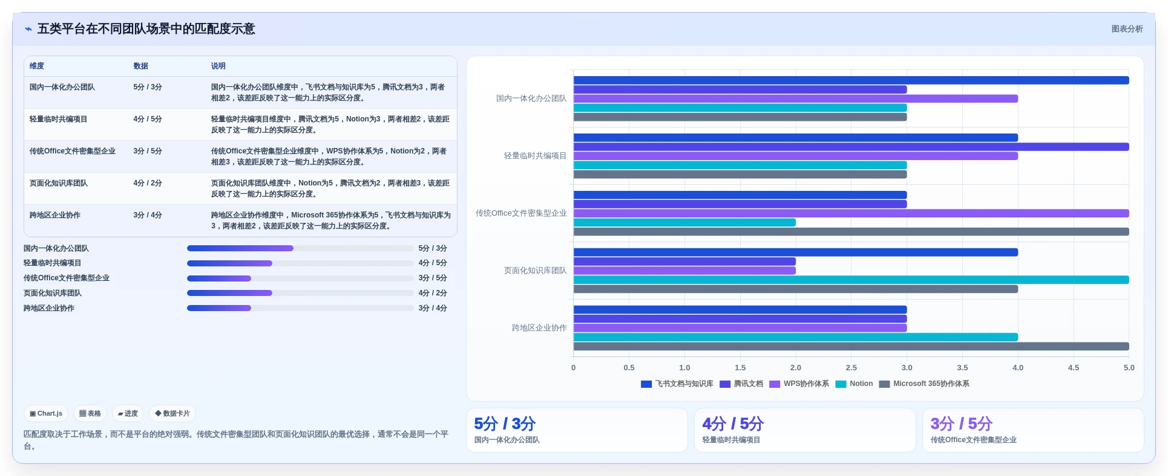Open the 3分 / 5分 stat card
Viewport: 1168px width, 476px height.
coord(1033,430)
